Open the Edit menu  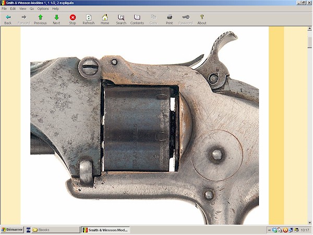point(13,9)
